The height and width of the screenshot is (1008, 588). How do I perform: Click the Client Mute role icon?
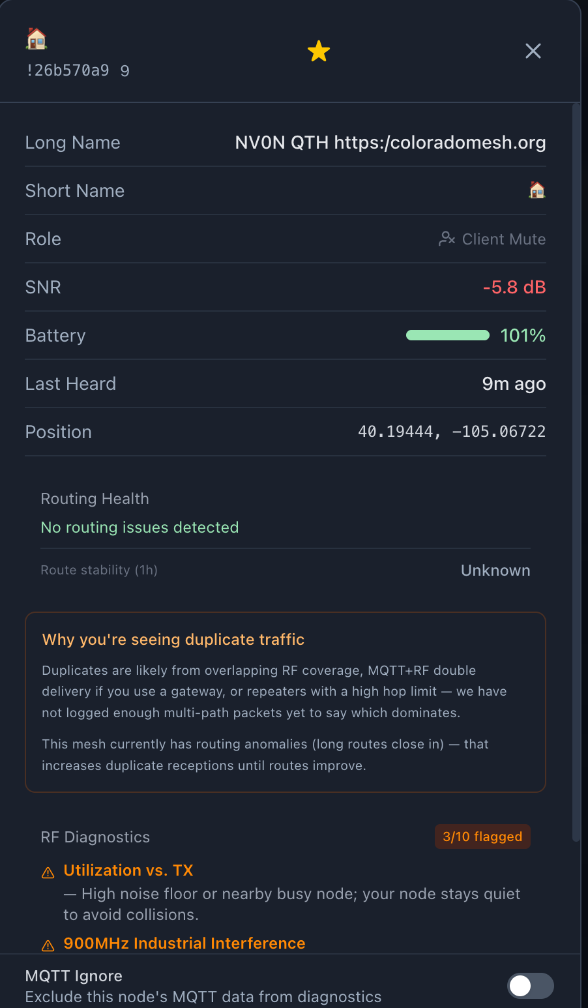click(447, 239)
